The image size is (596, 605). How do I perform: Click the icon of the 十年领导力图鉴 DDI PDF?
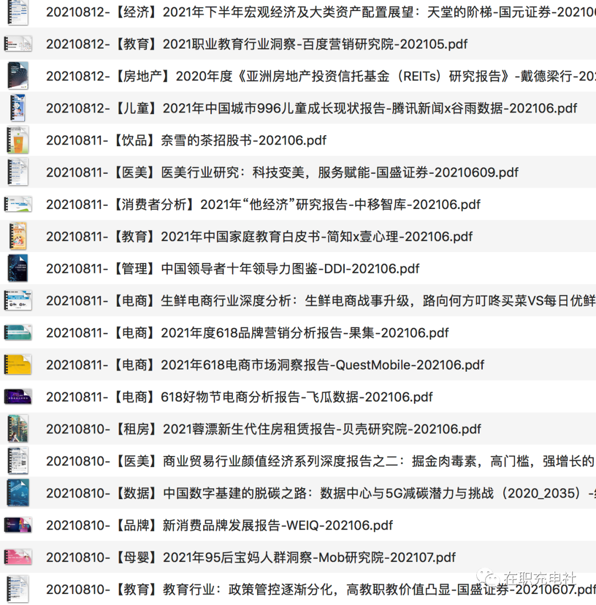point(18,268)
